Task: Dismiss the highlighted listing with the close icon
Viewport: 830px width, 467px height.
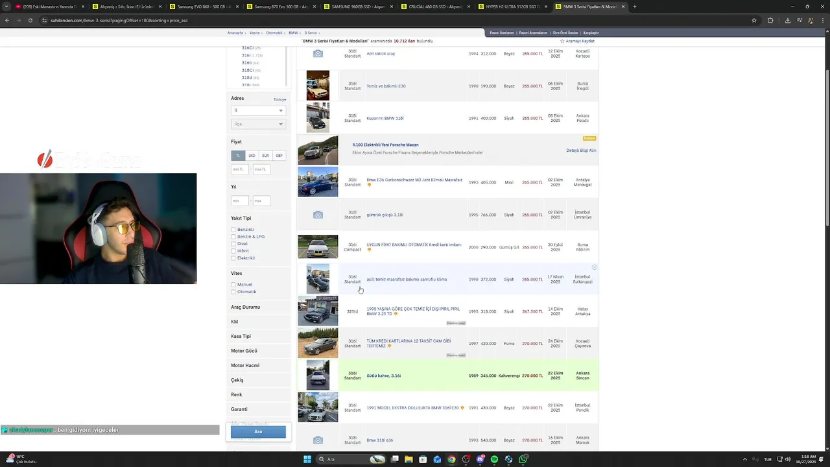Action: coord(594,267)
